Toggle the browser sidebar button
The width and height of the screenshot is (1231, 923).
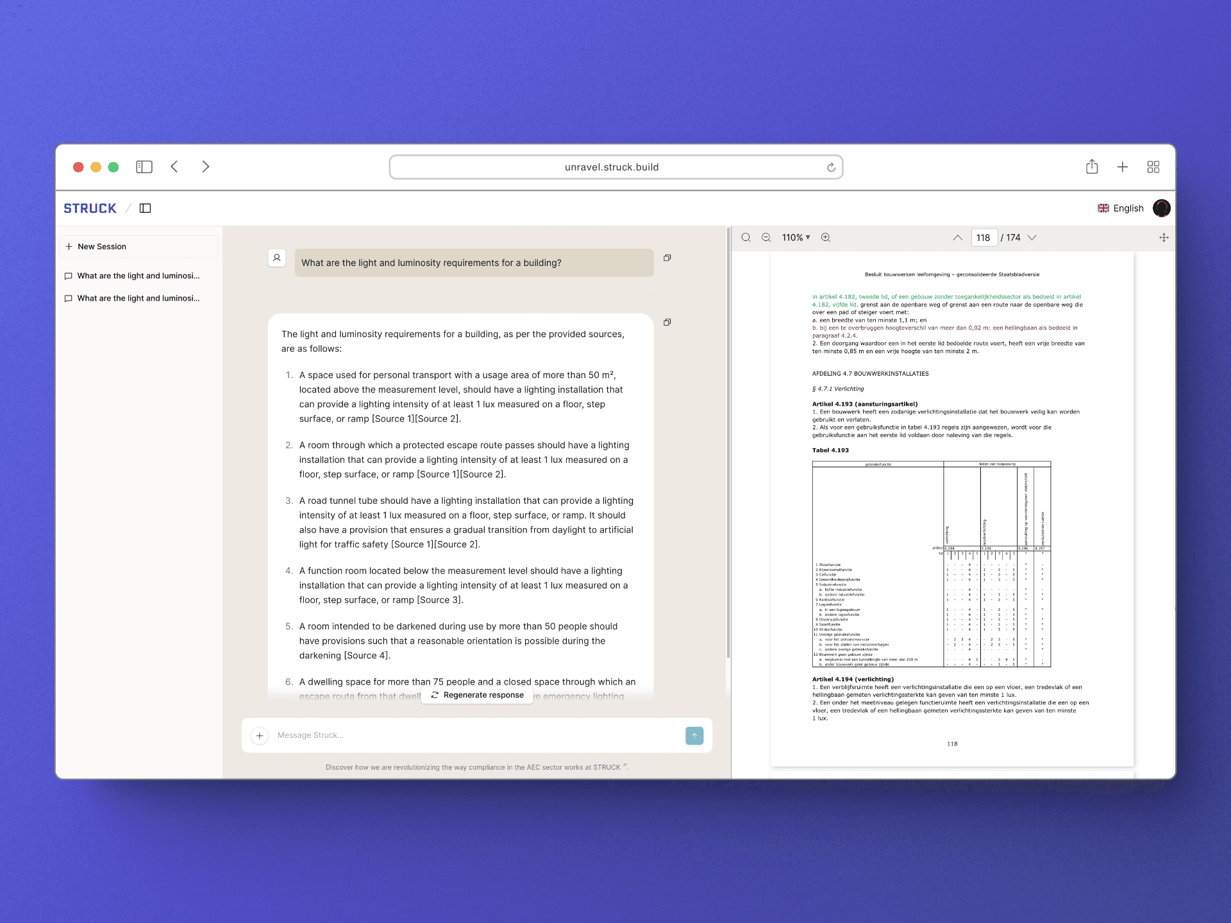144,167
